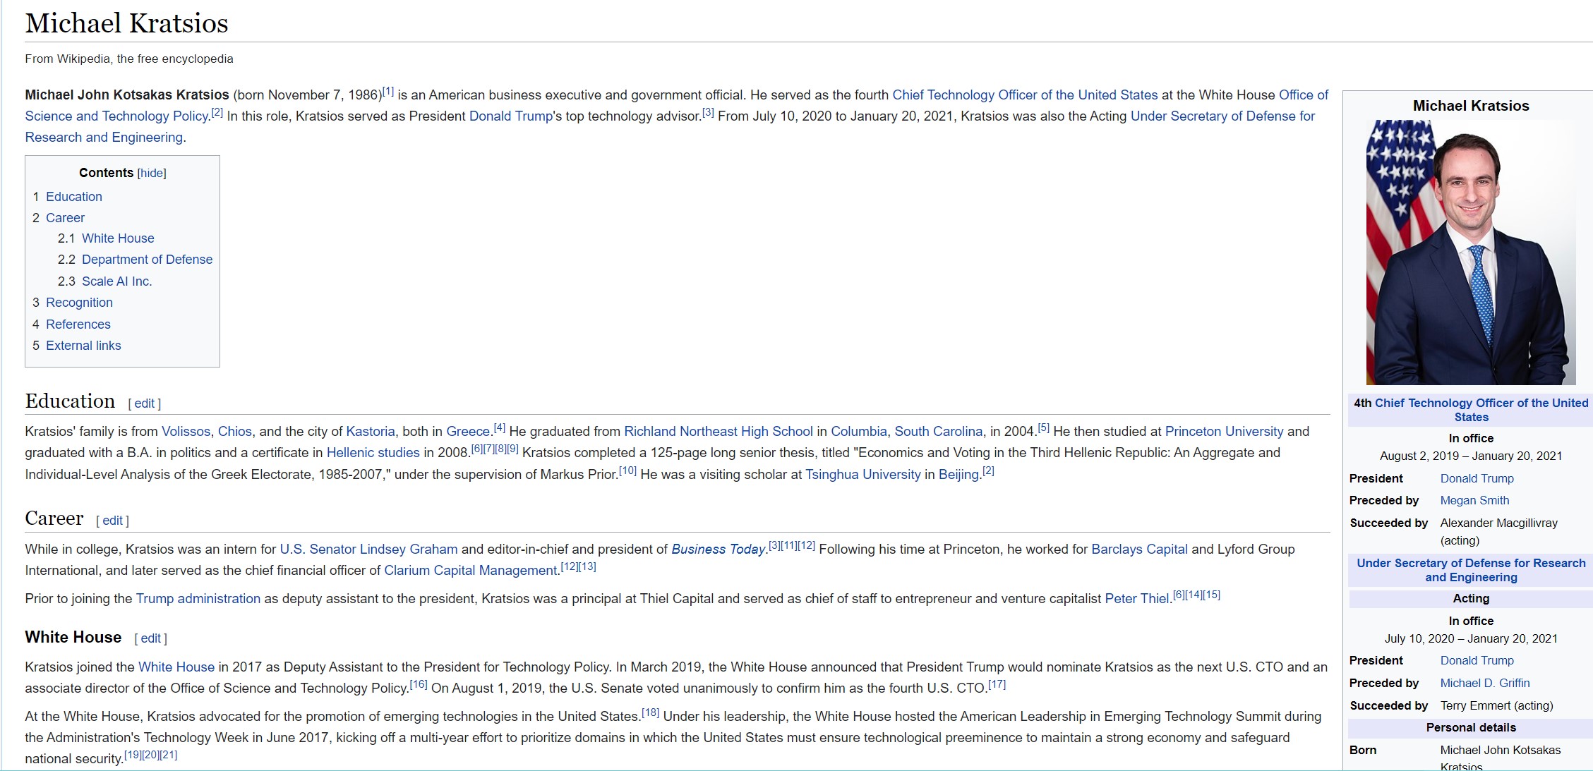Open citation [16] in White House section
This screenshot has width=1593, height=771.
click(419, 685)
